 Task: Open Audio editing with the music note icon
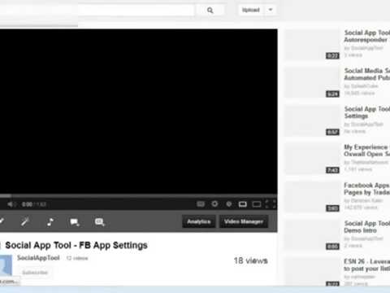[x=50, y=222]
